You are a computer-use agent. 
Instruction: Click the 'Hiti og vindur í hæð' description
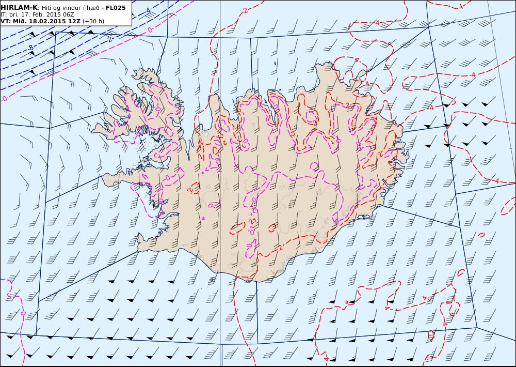[x=70, y=8]
